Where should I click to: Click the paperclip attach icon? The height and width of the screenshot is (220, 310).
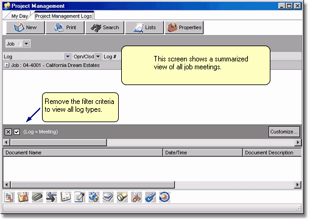click(x=37, y=197)
